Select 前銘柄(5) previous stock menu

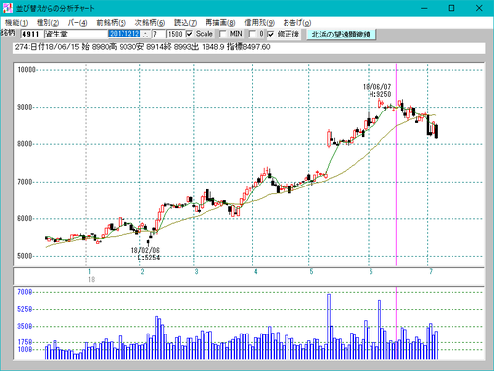tap(111, 23)
